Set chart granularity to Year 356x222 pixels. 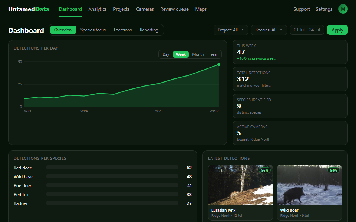point(214,54)
